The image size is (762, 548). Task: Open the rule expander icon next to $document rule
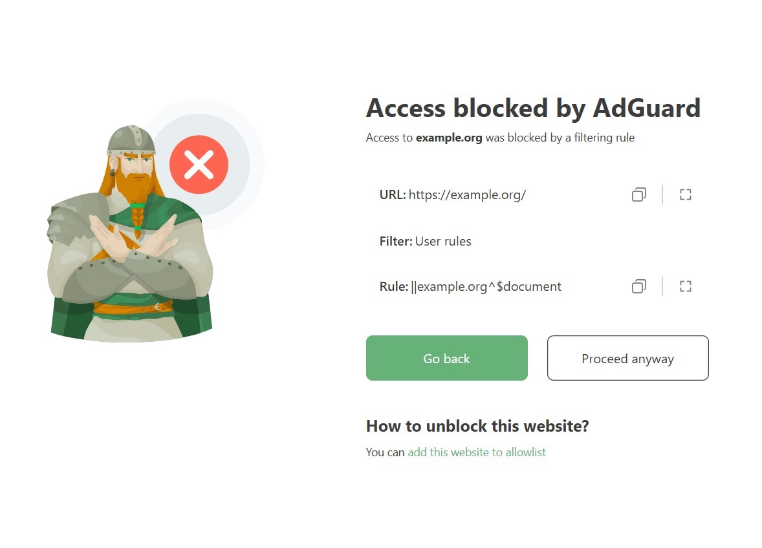tap(685, 286)
